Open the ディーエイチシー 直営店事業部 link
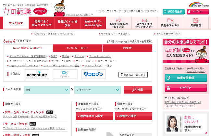The height and width of the screenshot is (136, 211). [28, 56]
